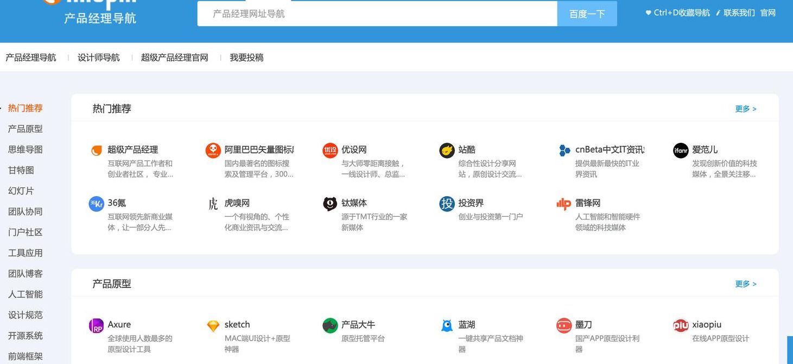Select 团队协同 in the sidebar
The height and width of the screenshot is (364, 793).
click(26, 211)
